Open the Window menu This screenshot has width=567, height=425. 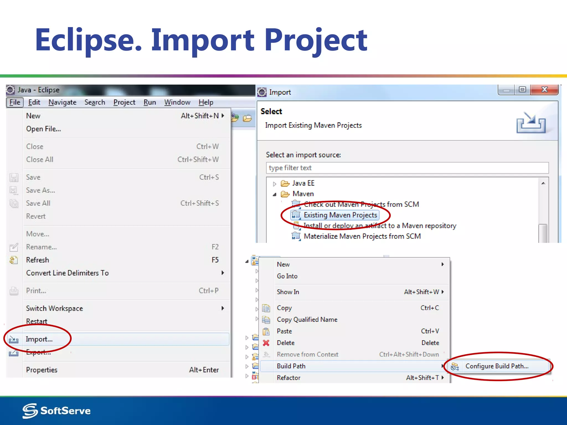pos(177,102)
